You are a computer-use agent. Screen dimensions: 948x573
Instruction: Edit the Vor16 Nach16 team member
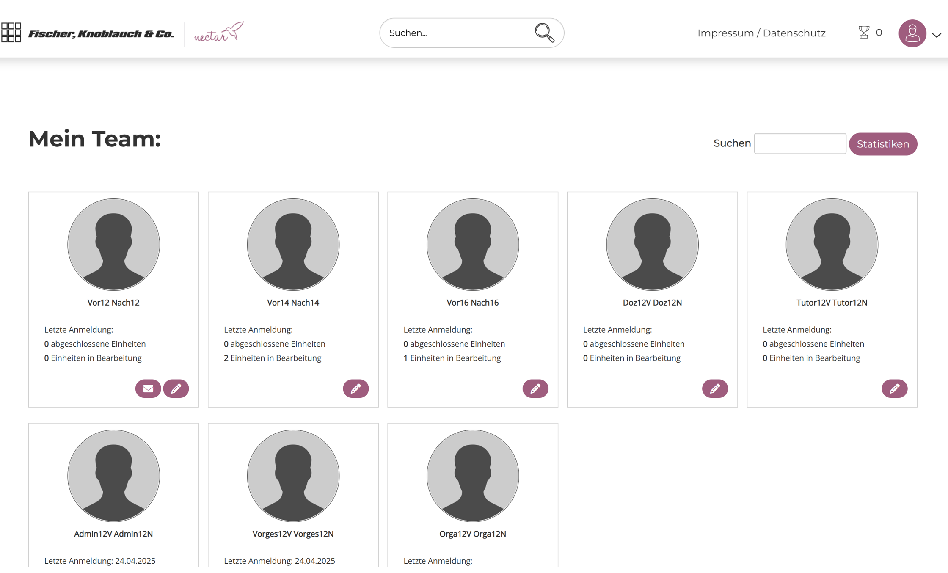535,388
